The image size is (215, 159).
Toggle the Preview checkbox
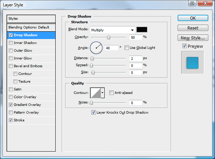tap(185, 46)
